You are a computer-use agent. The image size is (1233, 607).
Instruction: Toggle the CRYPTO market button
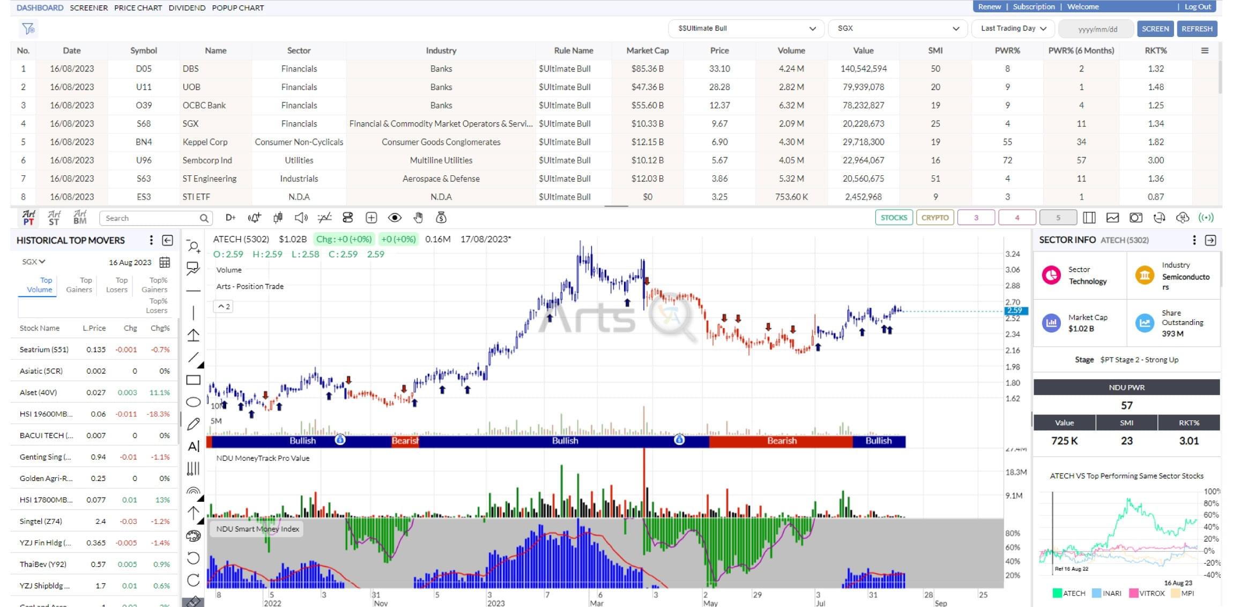(935, 218)
